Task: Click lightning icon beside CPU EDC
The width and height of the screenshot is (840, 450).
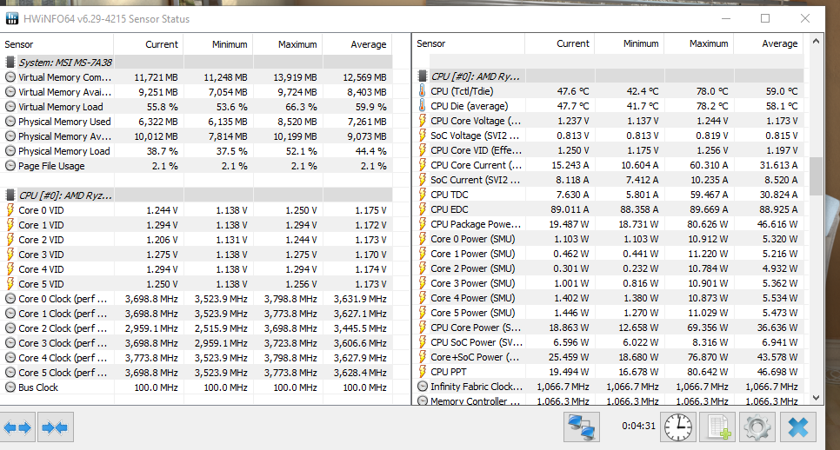Action: (422, 209)
